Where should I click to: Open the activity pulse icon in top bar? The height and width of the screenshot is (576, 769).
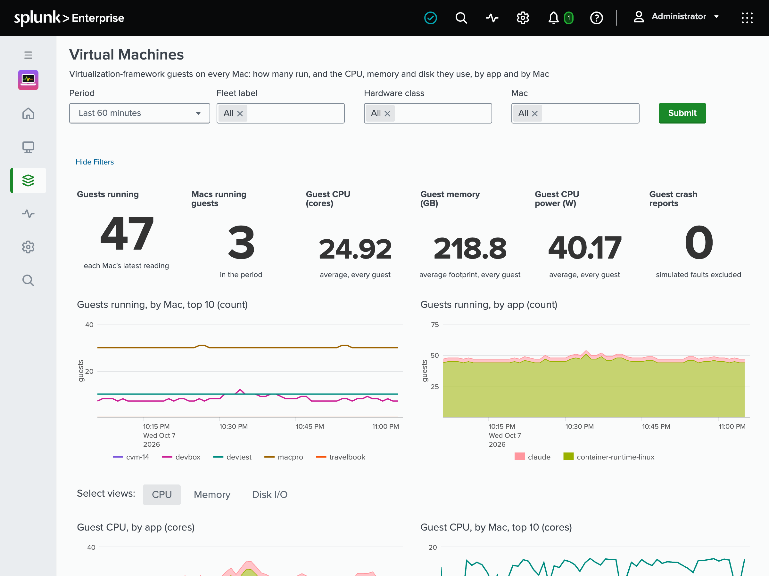[x=492, y=18]
